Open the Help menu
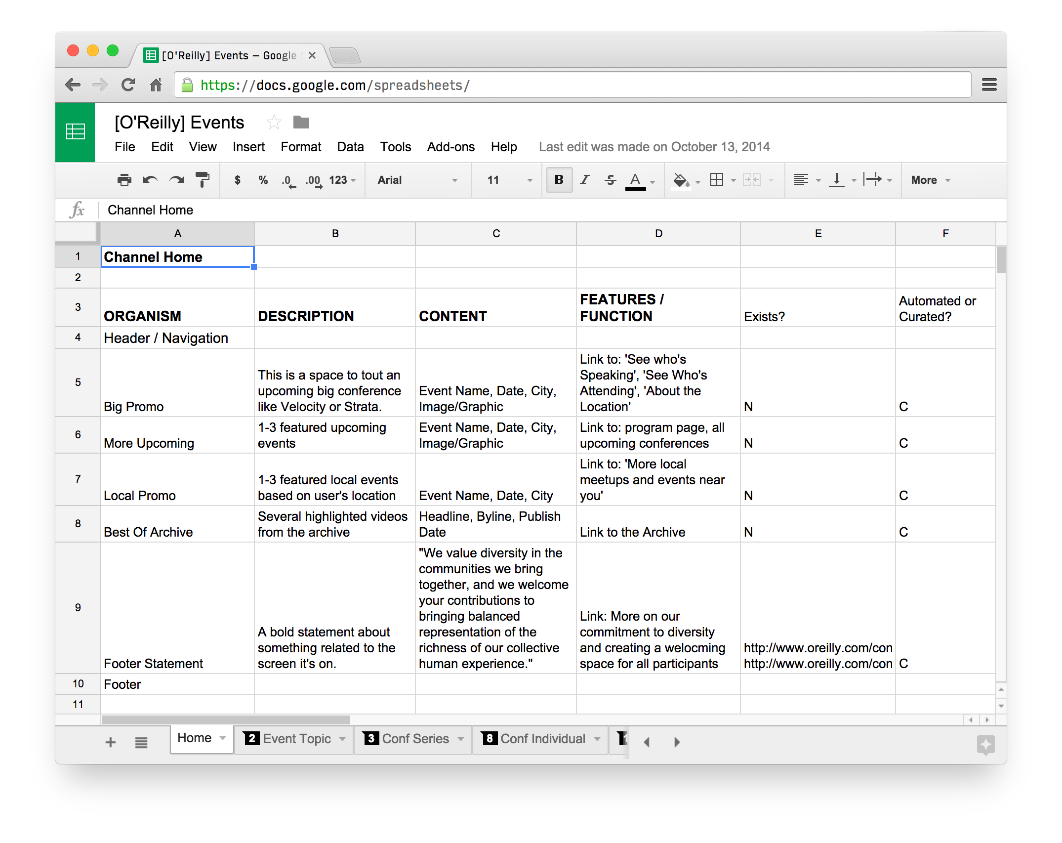 coord(504,147)
